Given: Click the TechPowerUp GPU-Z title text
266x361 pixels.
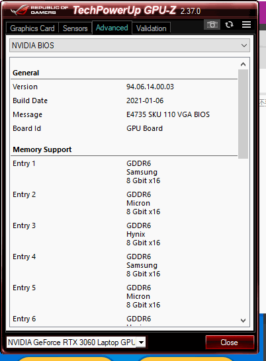Looking at the screenshot, I should (124, 10).
